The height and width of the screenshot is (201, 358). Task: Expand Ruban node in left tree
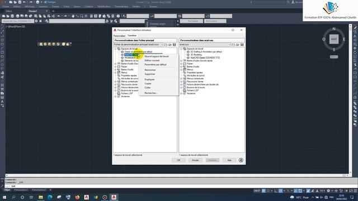[x=116, y=66]
